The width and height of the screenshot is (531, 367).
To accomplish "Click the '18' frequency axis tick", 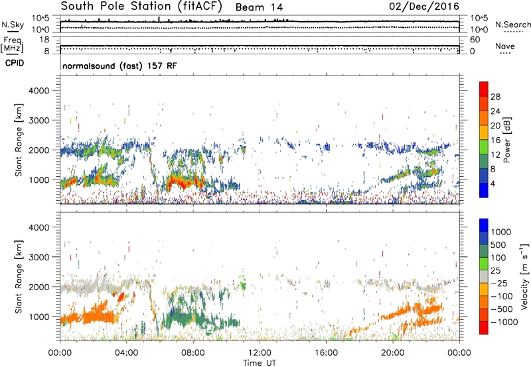I will (44, 40).
